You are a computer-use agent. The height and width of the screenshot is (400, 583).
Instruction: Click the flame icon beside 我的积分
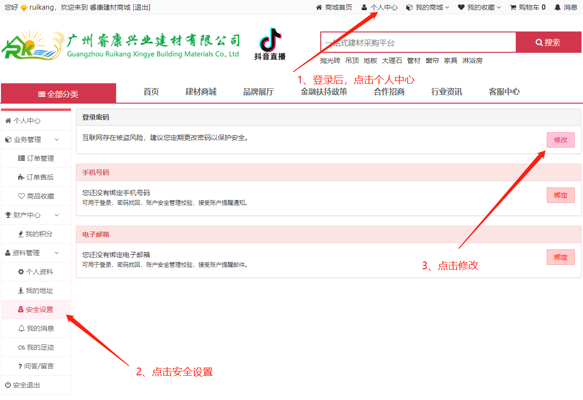pos(21,234)
